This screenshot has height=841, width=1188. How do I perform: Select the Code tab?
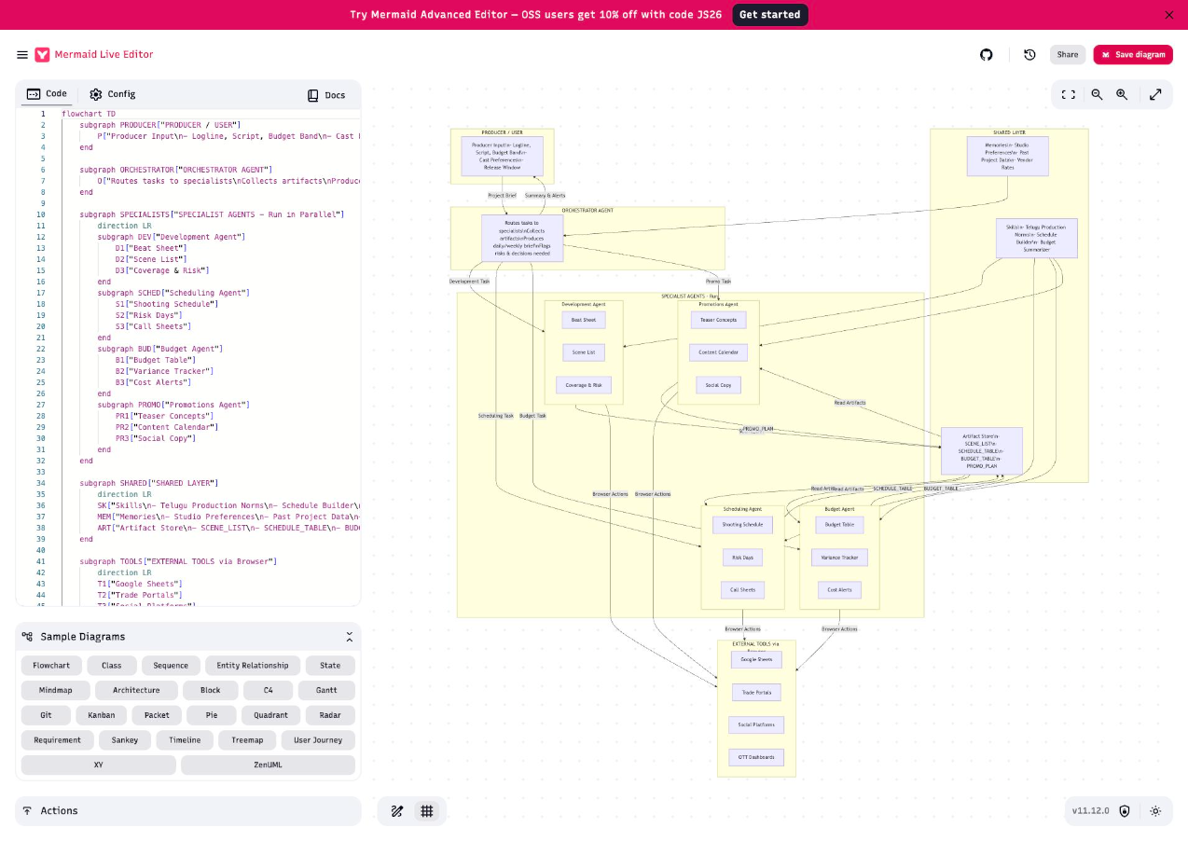tap(47, 94)
